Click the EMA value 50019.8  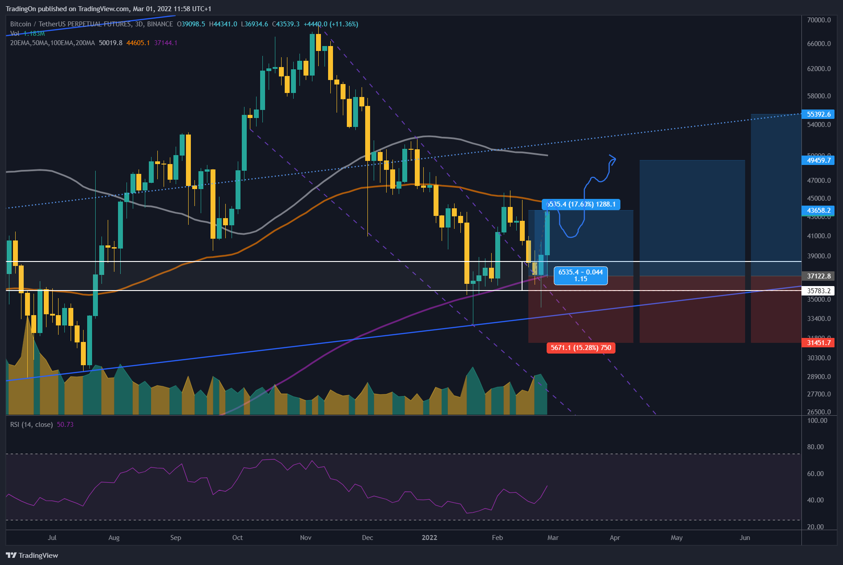tap(110, 43)
